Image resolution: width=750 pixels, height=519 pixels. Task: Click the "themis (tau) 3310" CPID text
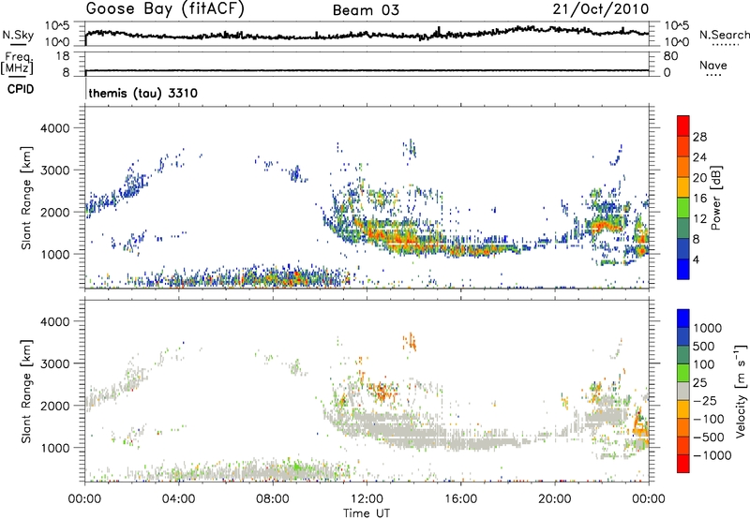click(143, 93)
